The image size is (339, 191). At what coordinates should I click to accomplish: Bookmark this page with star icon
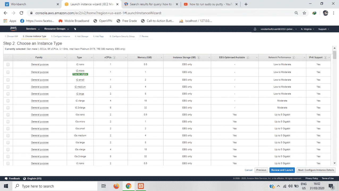click(304, 13)
